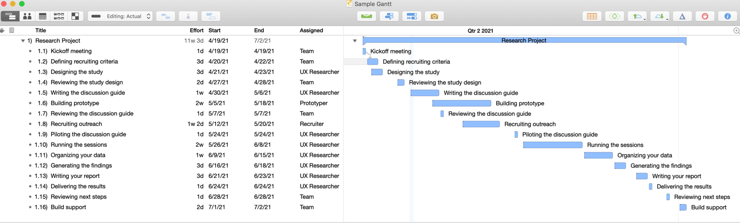Click the "Recruiter" assigned cell
740x223 pixels.
(311, 124)
